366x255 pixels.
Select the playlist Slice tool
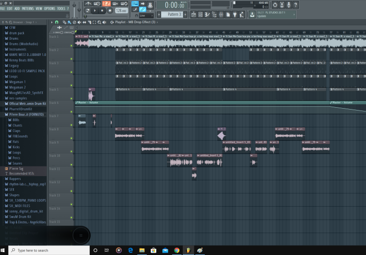pos(89,22)
